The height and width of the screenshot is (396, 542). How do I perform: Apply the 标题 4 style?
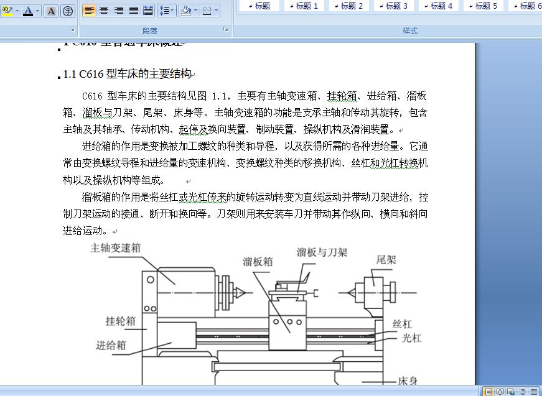tap(439, 6)
